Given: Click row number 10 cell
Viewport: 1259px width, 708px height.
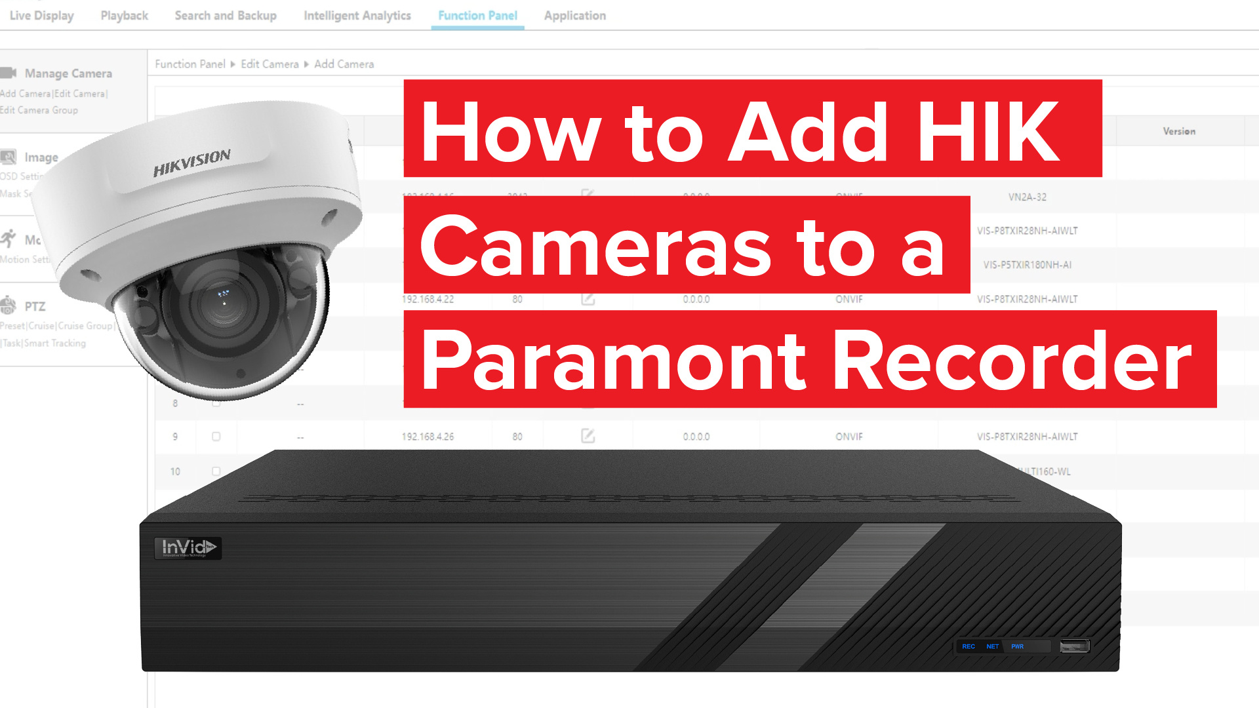Looking at the screenshot, I should [175, 471].
